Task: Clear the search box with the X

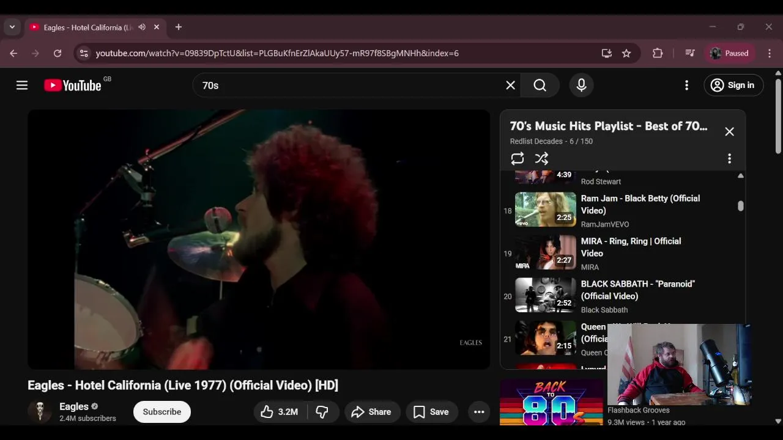Action: (510, 86)
